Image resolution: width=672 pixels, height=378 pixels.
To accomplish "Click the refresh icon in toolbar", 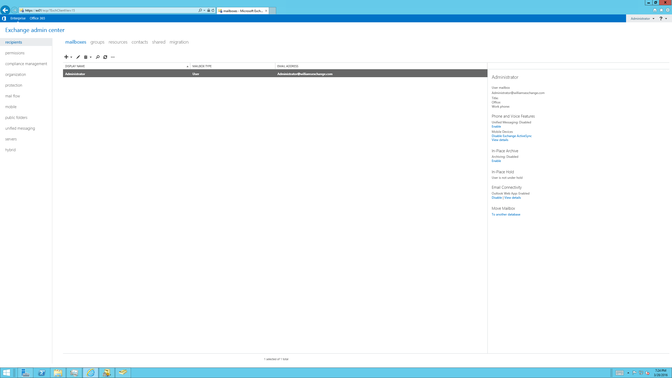I will click(105, 57).
